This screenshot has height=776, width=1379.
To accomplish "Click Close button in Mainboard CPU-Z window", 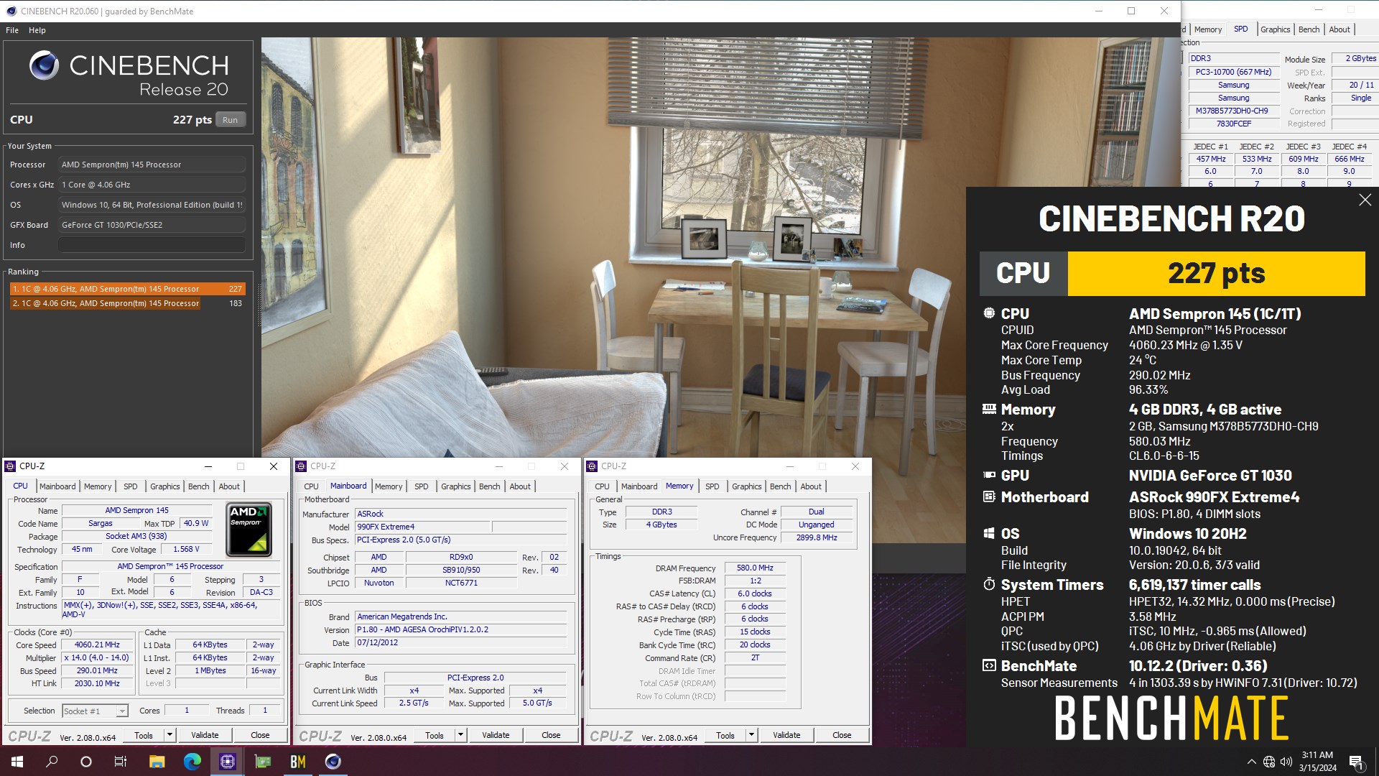I will pyautogui.click(x=551, y=735).
